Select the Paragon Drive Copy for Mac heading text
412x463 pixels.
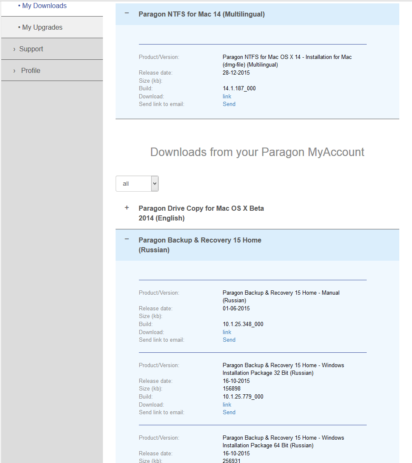click(x=201, y=213)
